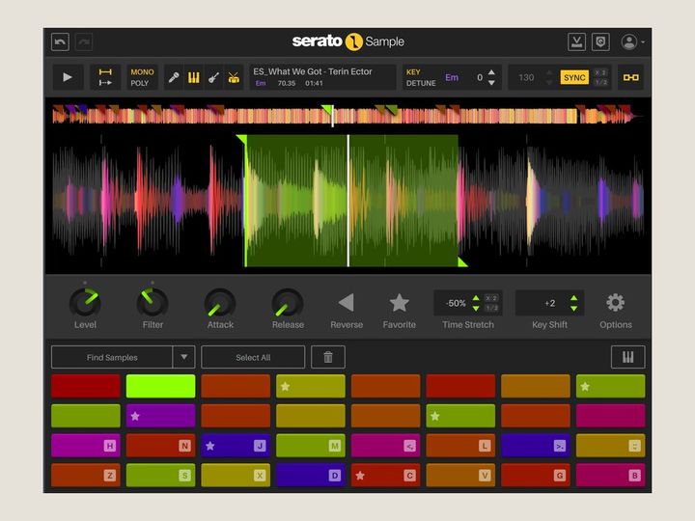Double the tempo with x2 button
The image size is (695, 521).
click(x=600, y=72)
